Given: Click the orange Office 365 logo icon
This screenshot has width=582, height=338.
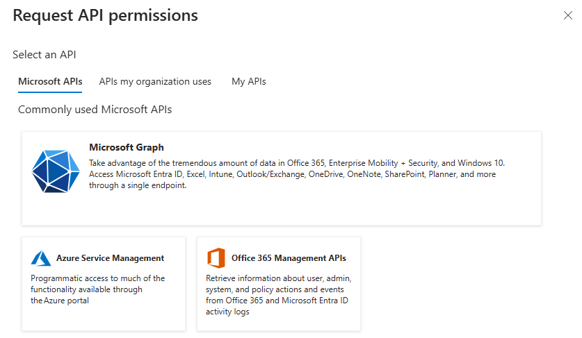Looking at the screenshot, I should (x=216, y=258).
